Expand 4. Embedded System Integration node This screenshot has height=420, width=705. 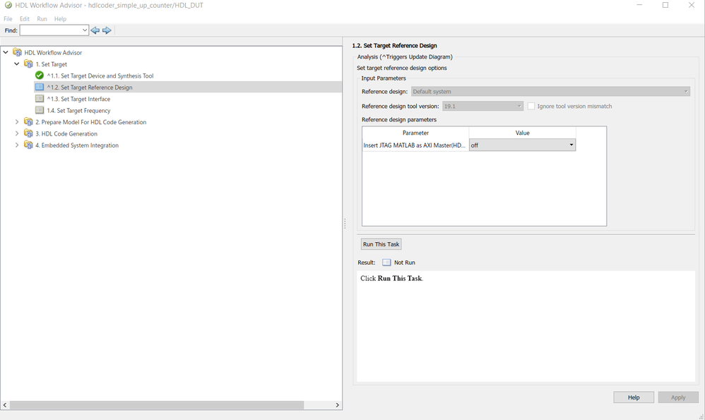click(x=17, y=145)
